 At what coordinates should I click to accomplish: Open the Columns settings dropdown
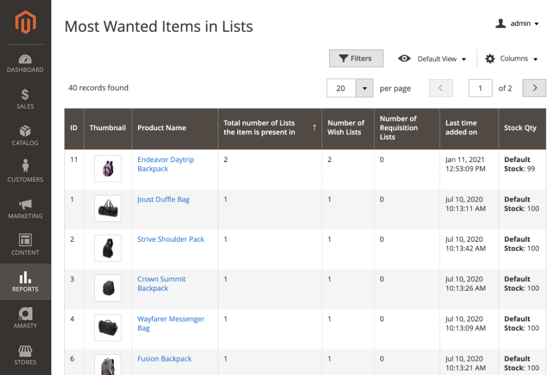coord(511,59)
